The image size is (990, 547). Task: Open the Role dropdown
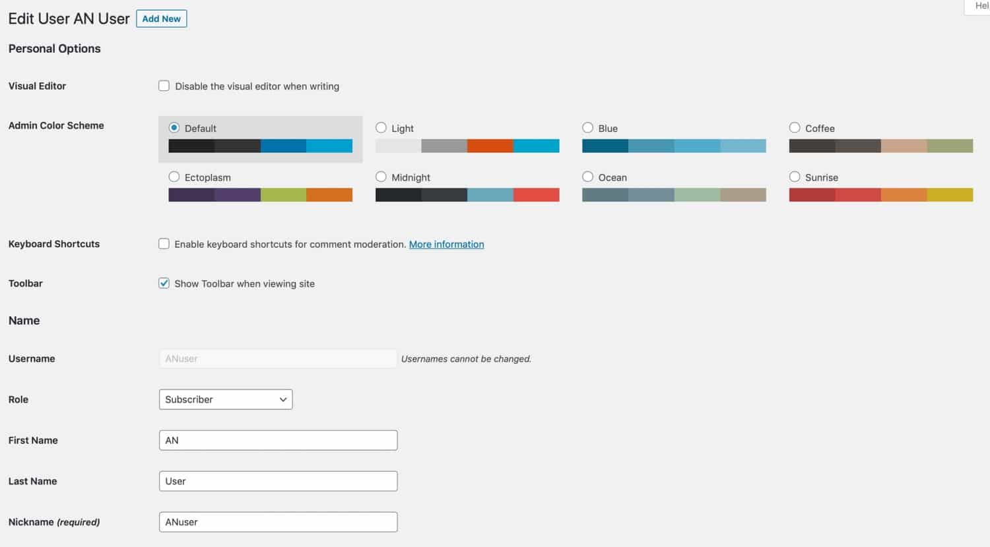(x=225, y=399)
